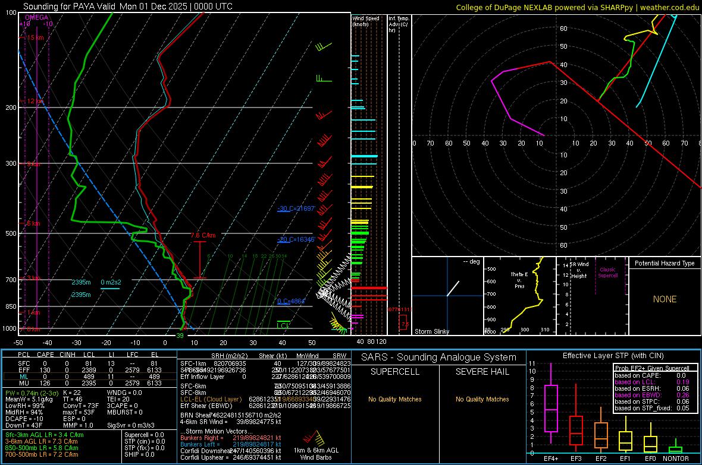Click the red 7.5 temperature advection box
The width and height of the screenshot is (702, 465).
(403, 322)
